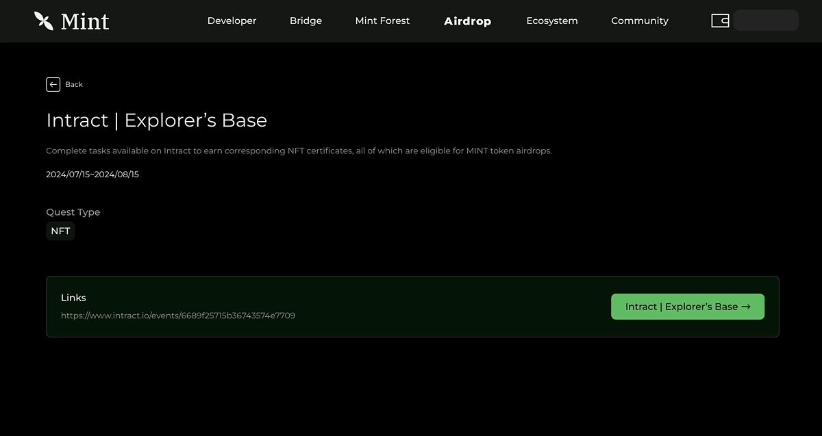The image size is (822, 436).
Task: Click the "Complete tasks available on Intract" description
Action: pyautogui.click(x=299, y=151)
